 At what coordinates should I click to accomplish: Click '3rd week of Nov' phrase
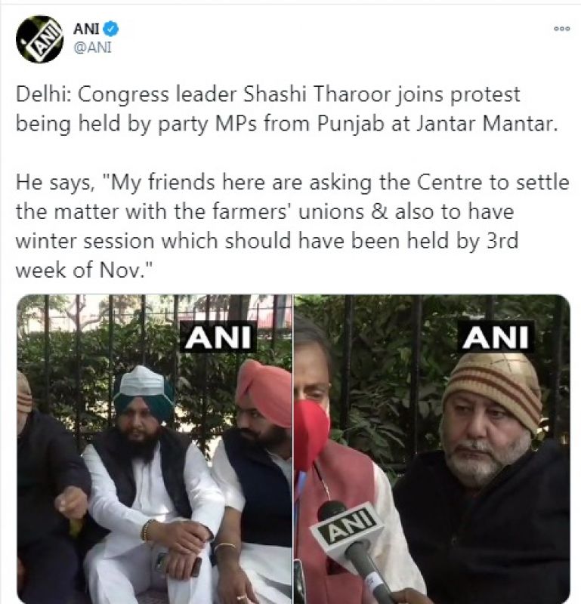click(x=267, y=255)
